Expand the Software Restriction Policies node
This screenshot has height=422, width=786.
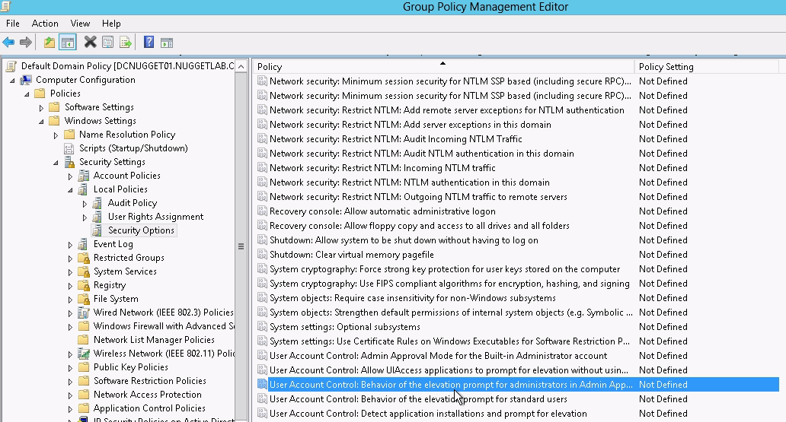pos(70,382)
